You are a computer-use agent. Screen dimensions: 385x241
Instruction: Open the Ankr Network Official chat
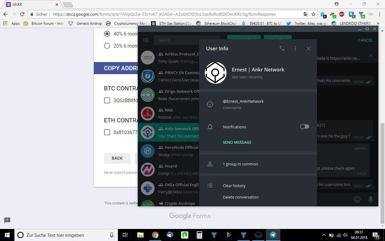pos(169,132)
